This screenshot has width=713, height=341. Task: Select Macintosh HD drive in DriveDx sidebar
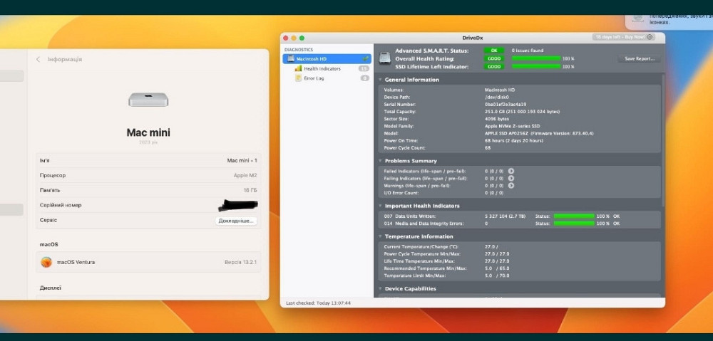[x=327, y=59]
